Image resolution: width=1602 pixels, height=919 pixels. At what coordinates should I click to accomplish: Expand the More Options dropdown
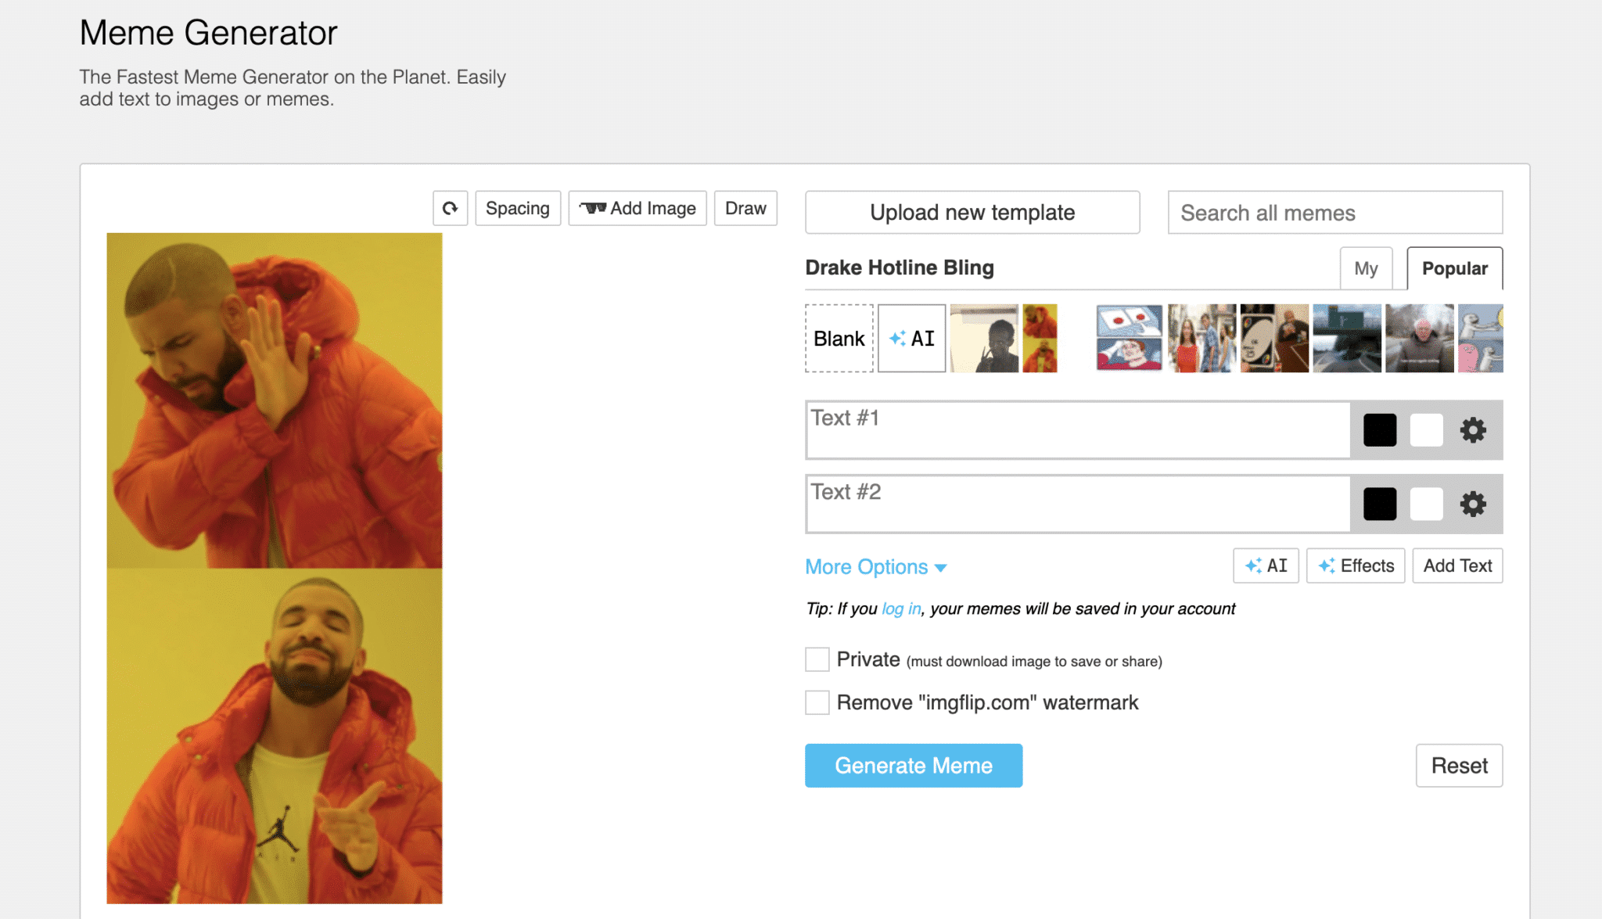click(x=875, y=567)
